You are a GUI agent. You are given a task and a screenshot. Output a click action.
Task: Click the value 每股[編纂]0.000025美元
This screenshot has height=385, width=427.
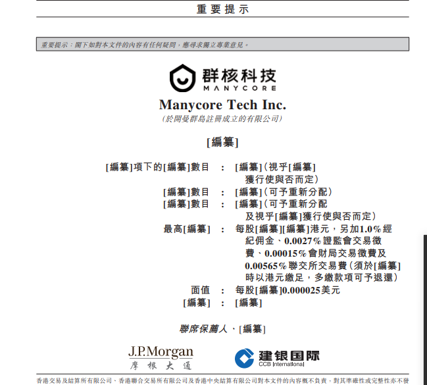tap(288, 290)
